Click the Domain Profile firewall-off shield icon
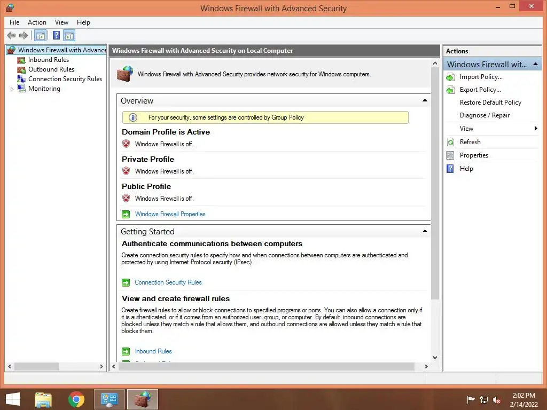The height and width of the screenshot is (410, 547). pyautogui.click(x=126, y=144)
